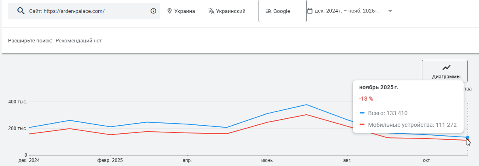Change the Украина location setting

click(x=184, y=11)
